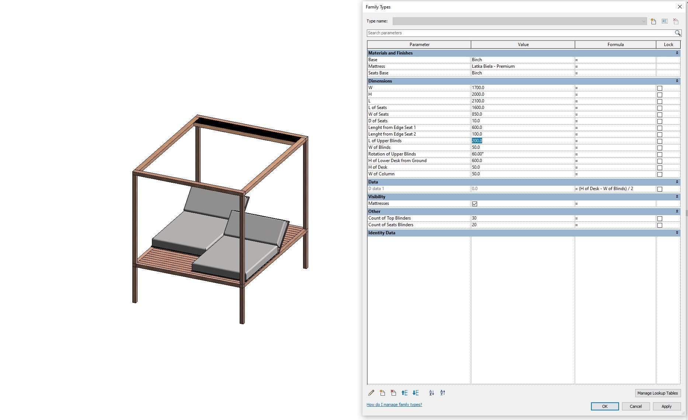Sort parameters in ascending order

[431, 393]
